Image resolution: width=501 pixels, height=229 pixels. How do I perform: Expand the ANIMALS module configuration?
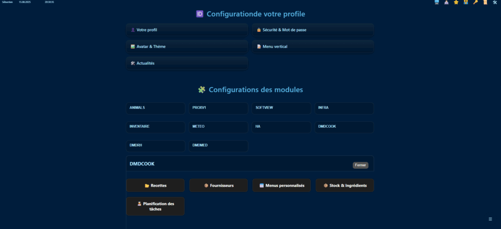click(156, 108)
